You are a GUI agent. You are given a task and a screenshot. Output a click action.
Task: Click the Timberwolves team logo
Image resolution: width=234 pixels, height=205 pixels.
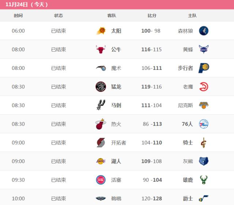pos(204,31)
